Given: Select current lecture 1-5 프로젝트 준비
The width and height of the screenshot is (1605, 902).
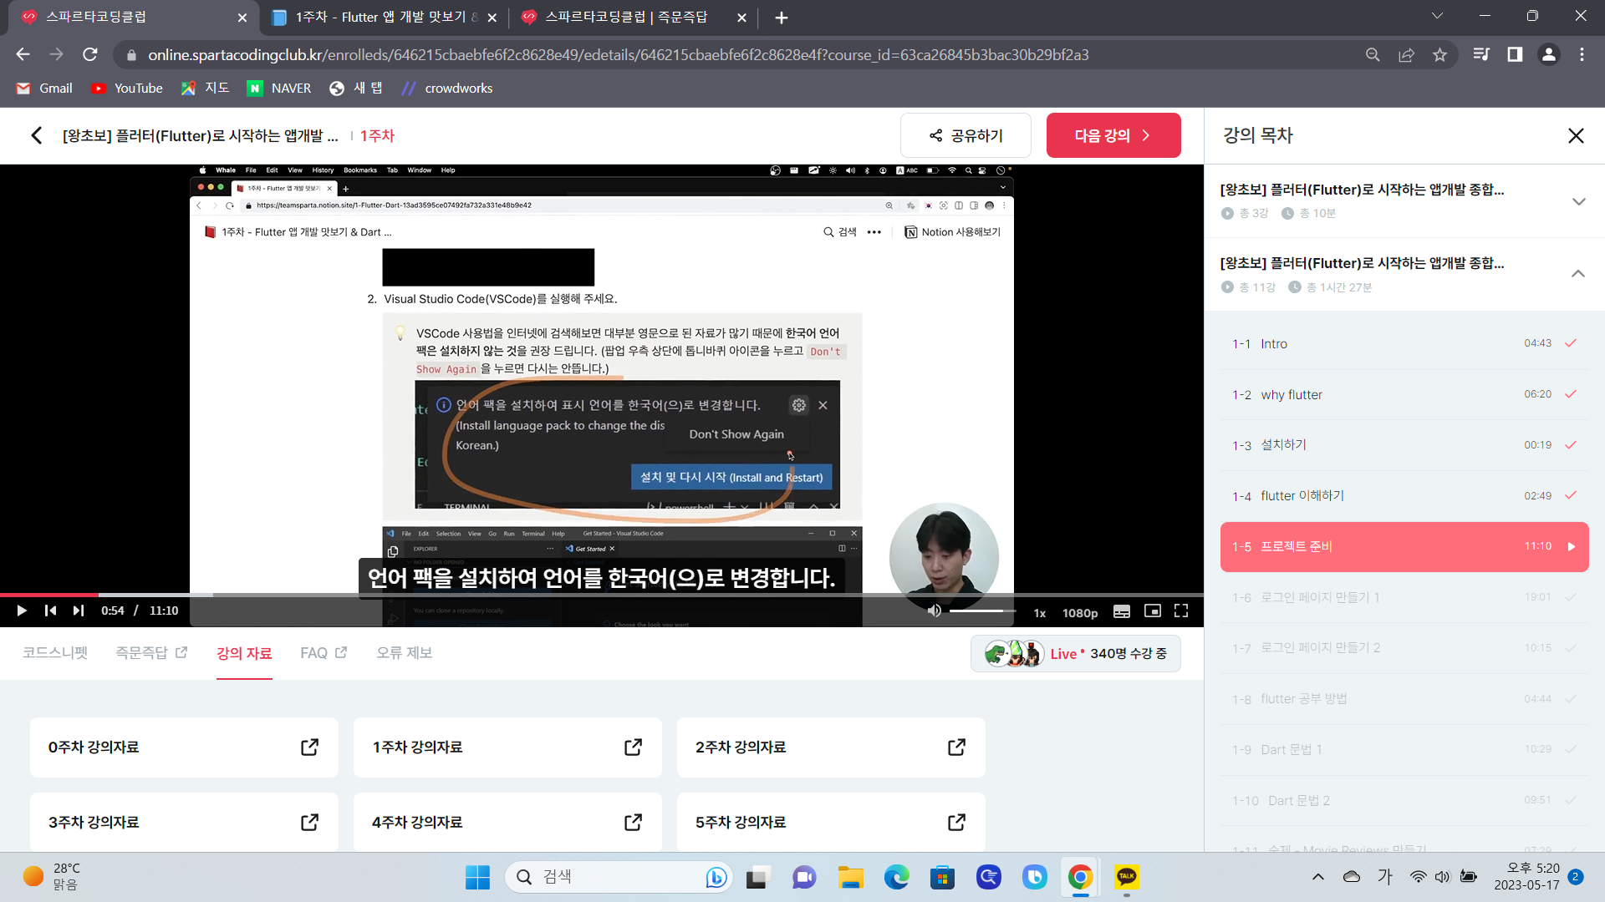Looking at the screenshot, I should click(1404, 546).
